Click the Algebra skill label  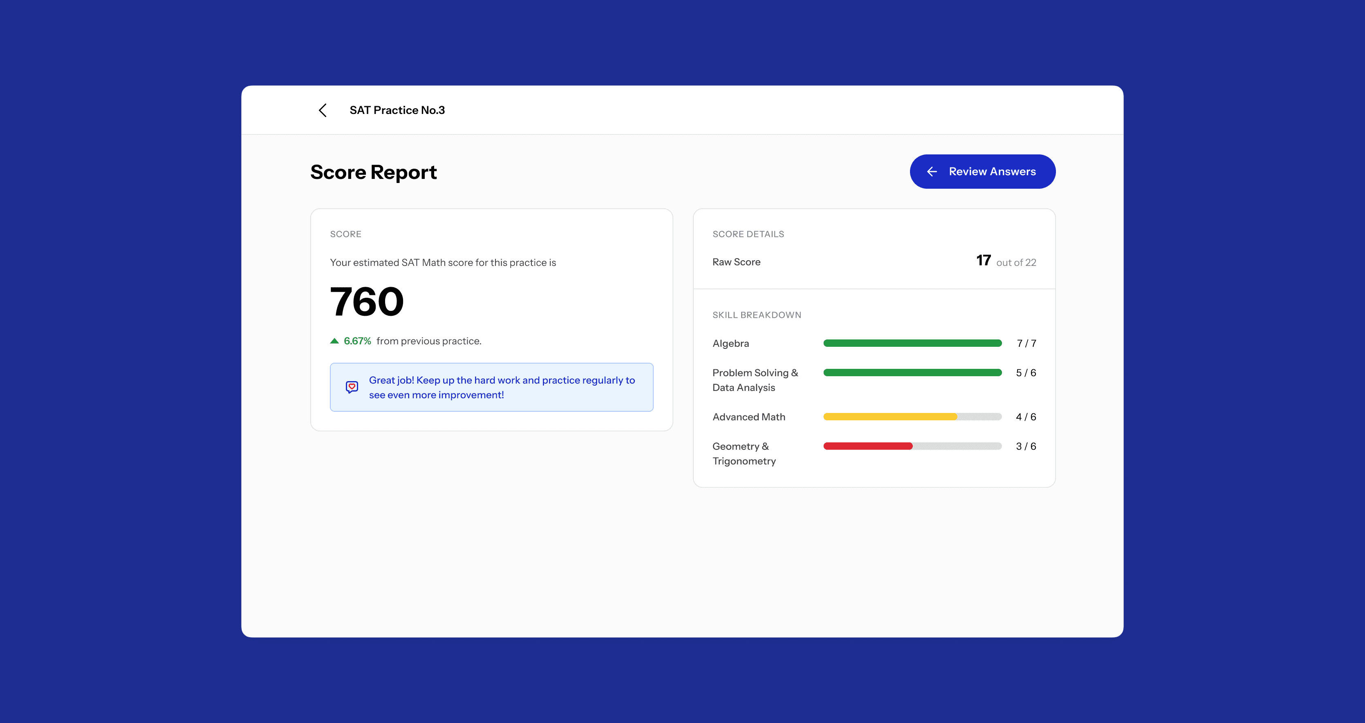731,344
